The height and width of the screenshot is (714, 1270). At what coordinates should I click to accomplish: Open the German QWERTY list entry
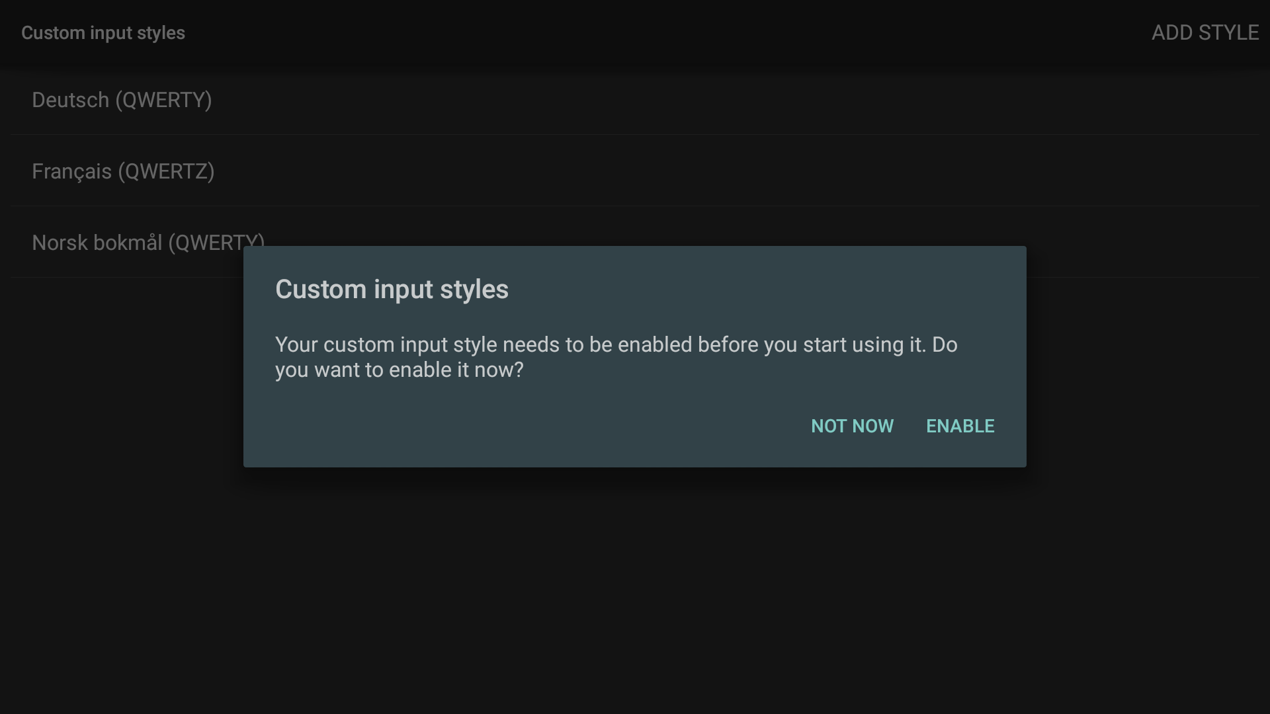click(x=122, y=100)
